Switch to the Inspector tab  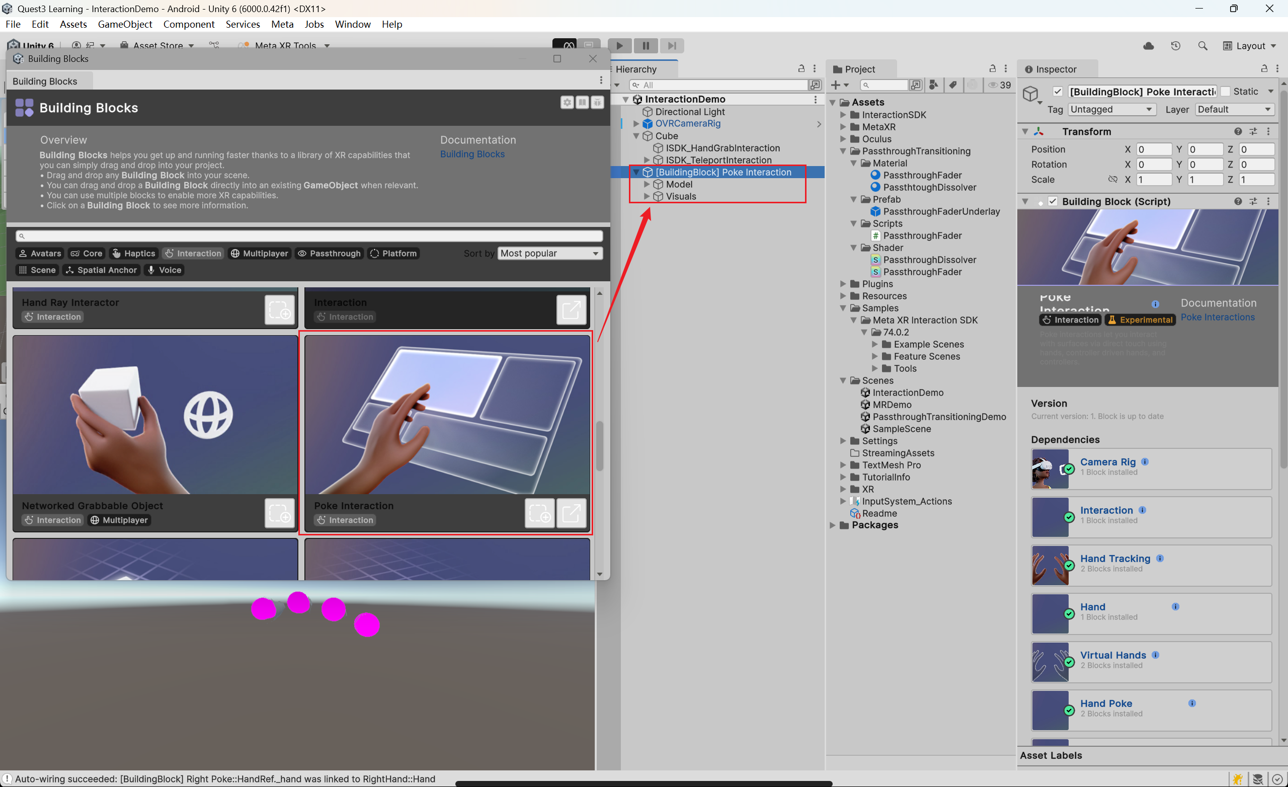click(1057, 69)
